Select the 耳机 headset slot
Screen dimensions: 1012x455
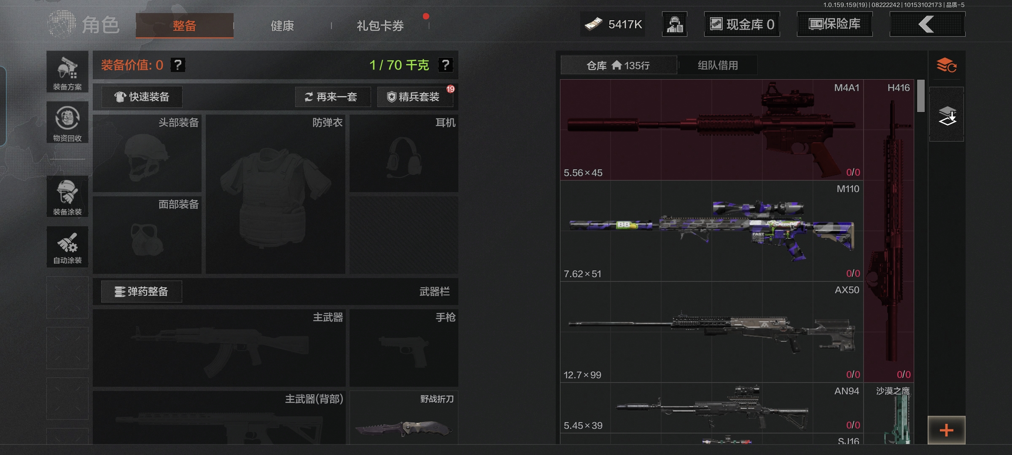tap(404, 153)
